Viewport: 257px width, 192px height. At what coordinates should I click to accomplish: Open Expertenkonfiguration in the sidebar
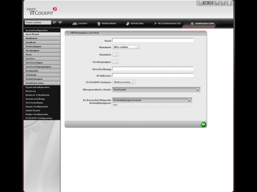pos(42,87)
